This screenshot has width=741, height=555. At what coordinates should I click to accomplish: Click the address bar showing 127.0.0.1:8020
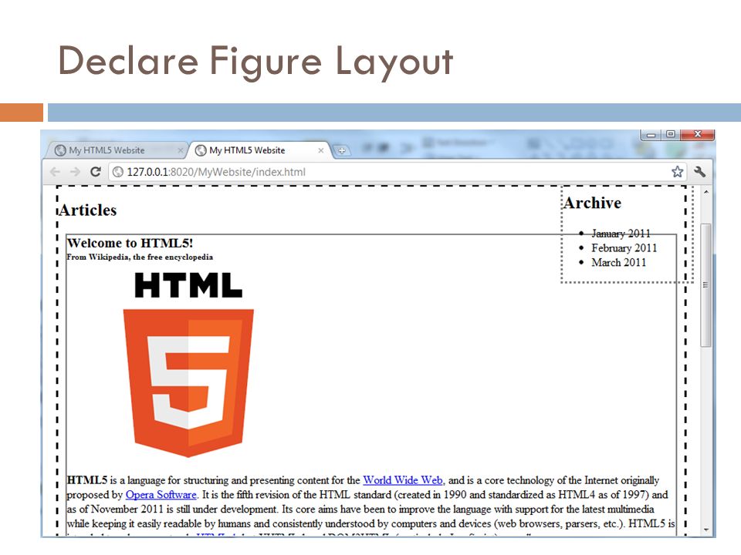pyautogui.click(x=397, y=172)
